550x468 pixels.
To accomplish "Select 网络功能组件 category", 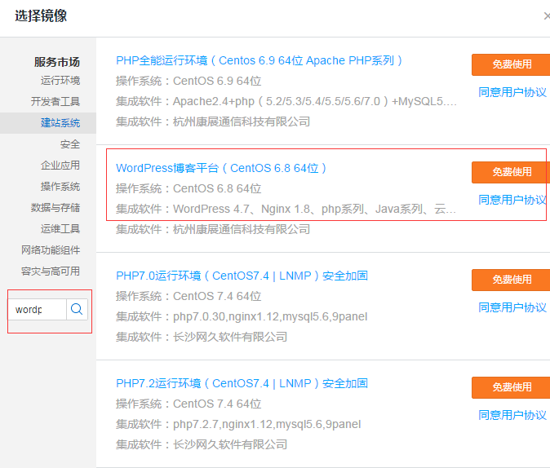I will point(51,250).
